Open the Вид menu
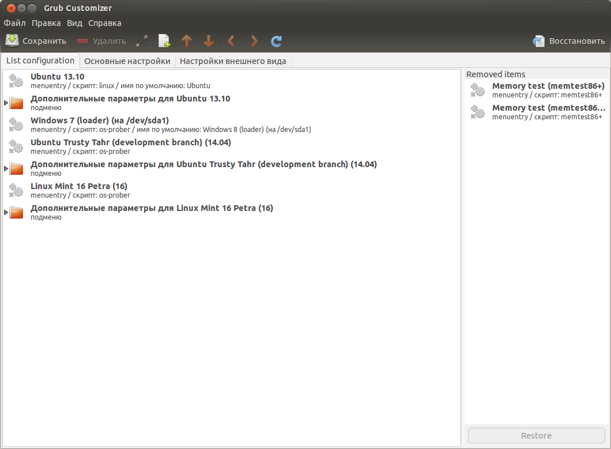The width and height of the screenshot is (611, 449). [x=74, y=23]
